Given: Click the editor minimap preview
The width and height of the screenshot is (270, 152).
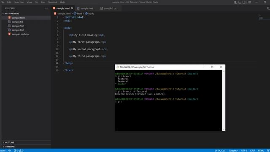Looking at the screenshot, I should pyautogui.click(x=261, y=18).
